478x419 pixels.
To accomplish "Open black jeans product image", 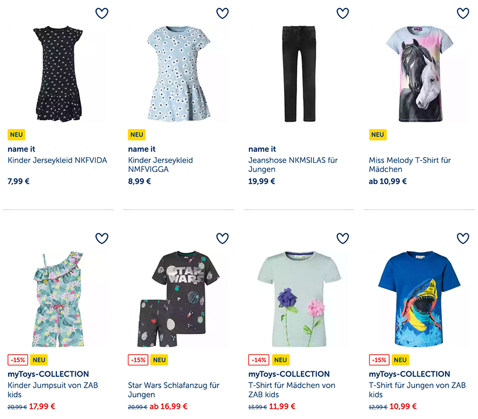I will pyautogui.click(x=299, y=74).
